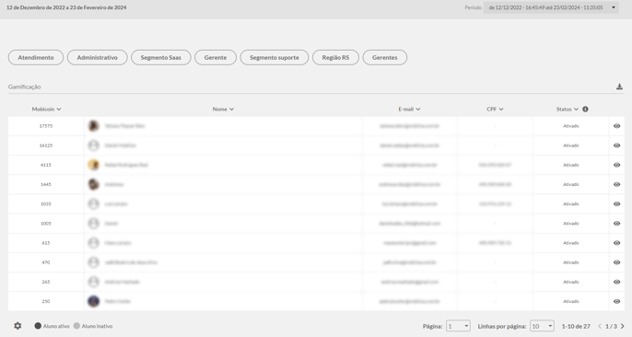This screenshot has width=632, height=337.
Task: Click the Aluno ativo legend dot
Action: pyautogui.click(x=38, y=326)
